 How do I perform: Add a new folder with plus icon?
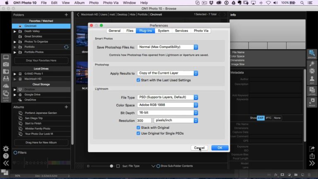click(66, 15)
